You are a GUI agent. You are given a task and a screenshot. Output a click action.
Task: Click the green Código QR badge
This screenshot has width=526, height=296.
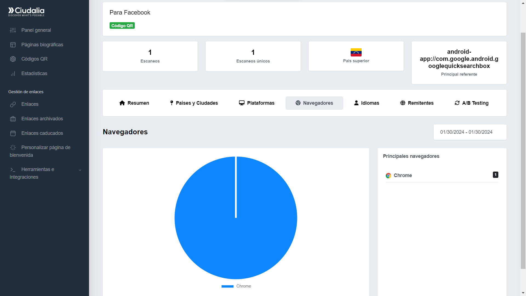[x=122, y=25]
